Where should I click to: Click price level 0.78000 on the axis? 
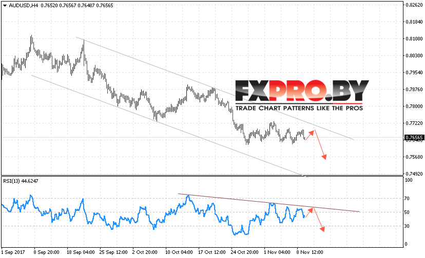tap(414, 106)
